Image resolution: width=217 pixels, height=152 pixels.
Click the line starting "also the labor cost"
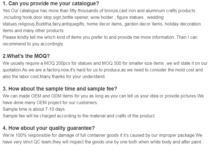(x=54, y=77)
